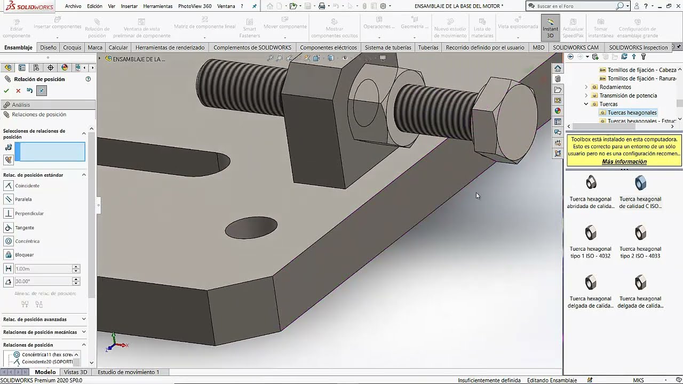683x384 pixels.
Task: Open the ConfigurationManager tab icon
Action: [x=36, y=68]
